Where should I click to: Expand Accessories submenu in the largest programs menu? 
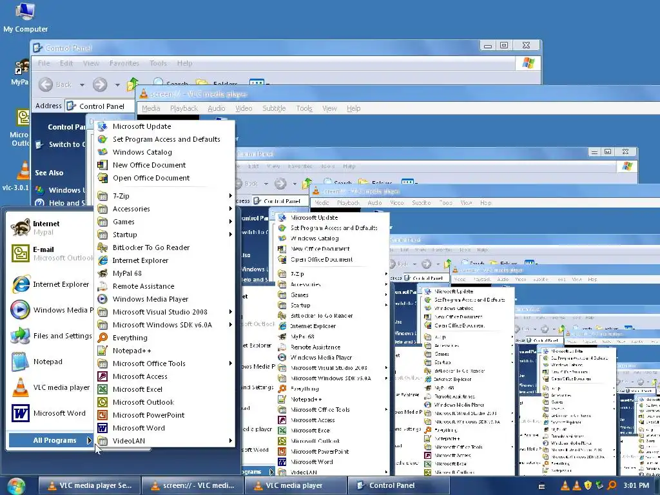166,209
